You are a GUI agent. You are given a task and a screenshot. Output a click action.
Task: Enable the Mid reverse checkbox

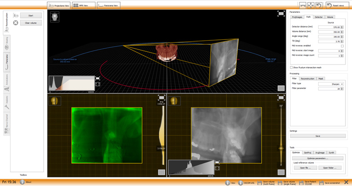click(342, 46)
